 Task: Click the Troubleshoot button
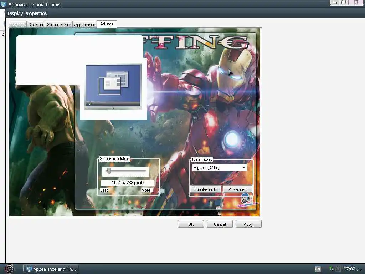point(205,189)
